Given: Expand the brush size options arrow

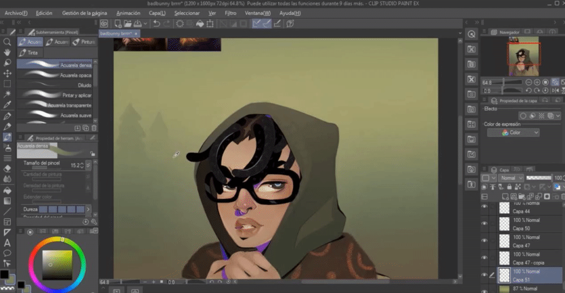Looking at the screenshot, I should pos(89,165).
